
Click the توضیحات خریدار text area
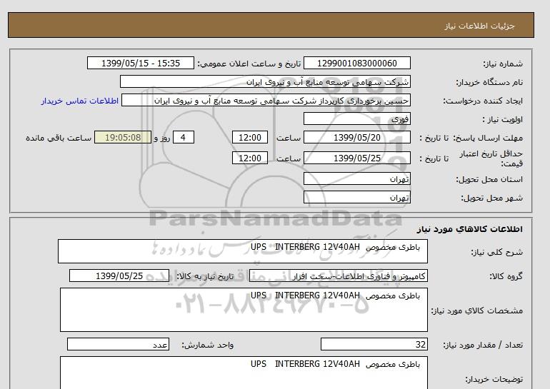click(x=244, y=373)
